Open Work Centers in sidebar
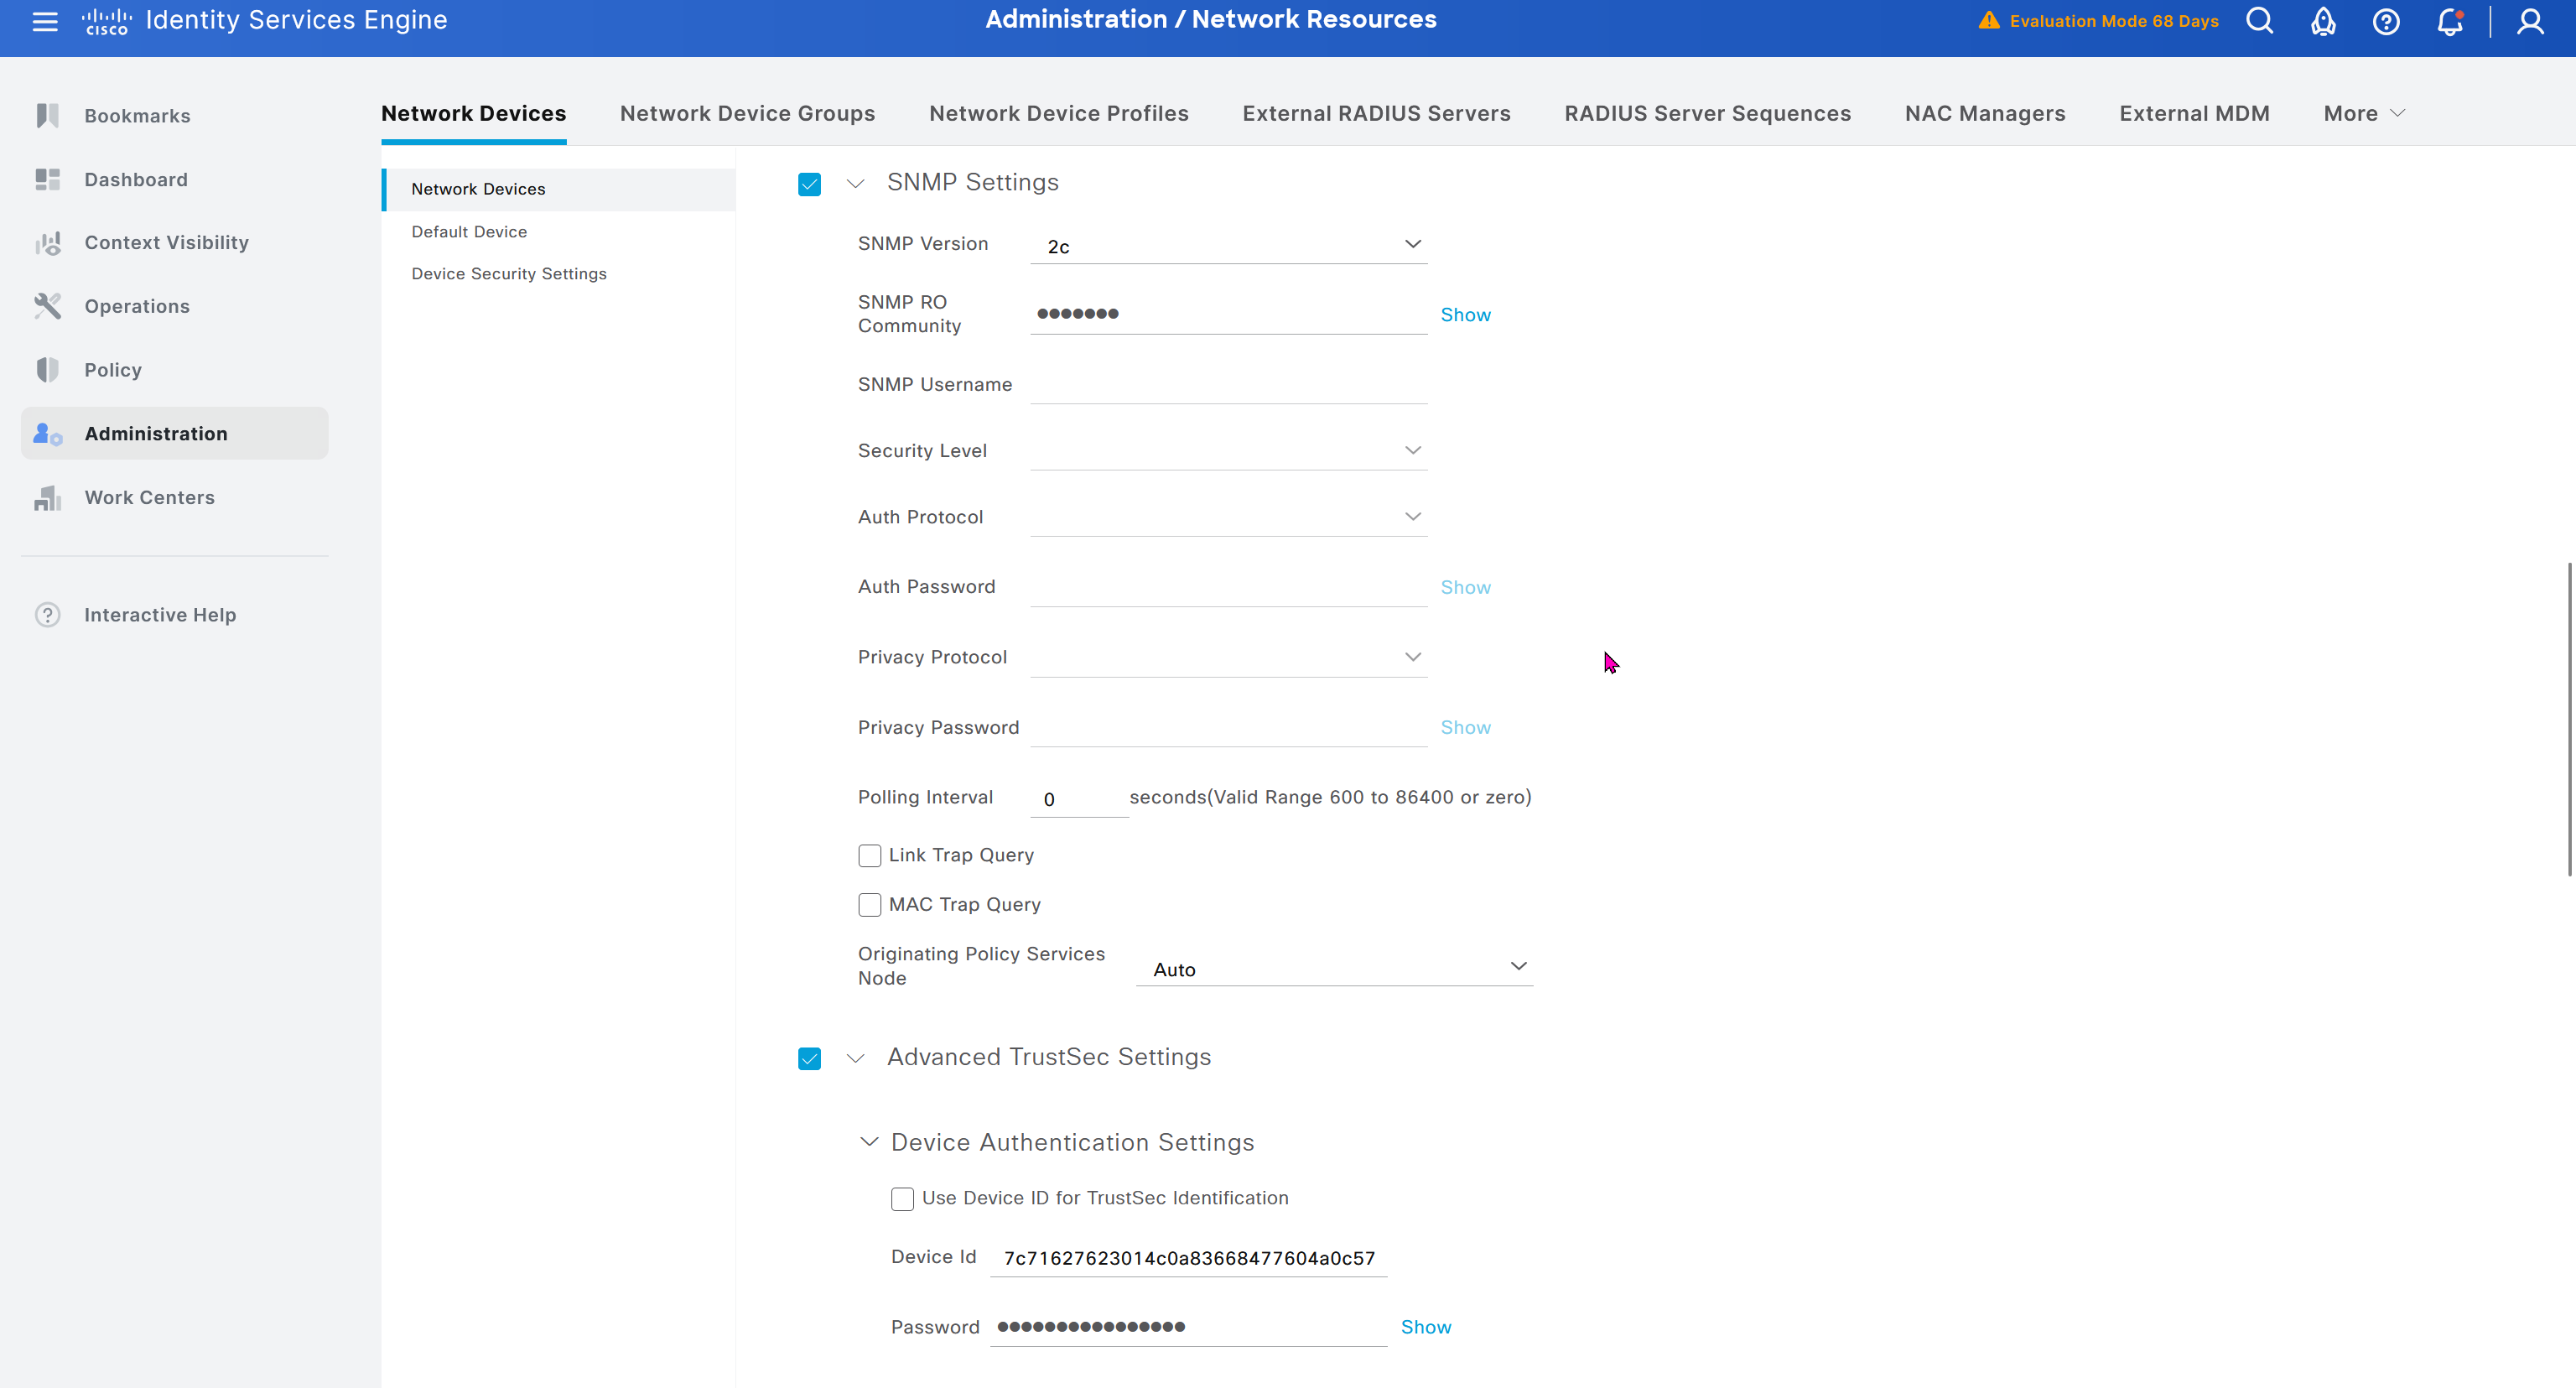The image size is (2576, 1388). pyautogui.click(x=149, y=497)
